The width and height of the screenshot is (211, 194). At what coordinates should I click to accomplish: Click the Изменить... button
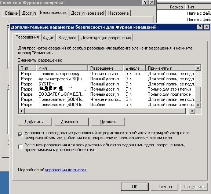(x=72, y=122)
